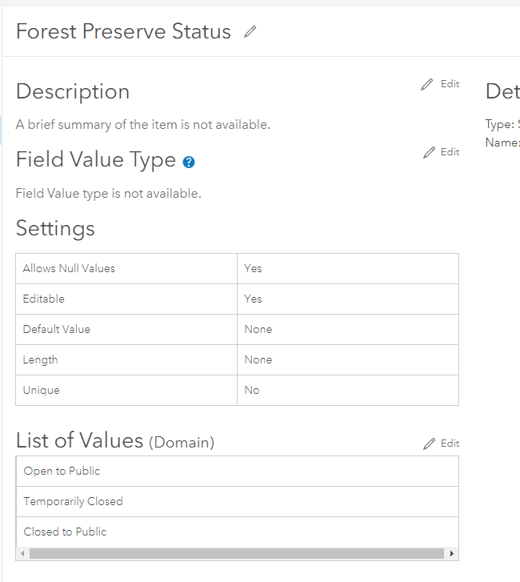Click the Forest Preserve Status title text

(123, 32)
